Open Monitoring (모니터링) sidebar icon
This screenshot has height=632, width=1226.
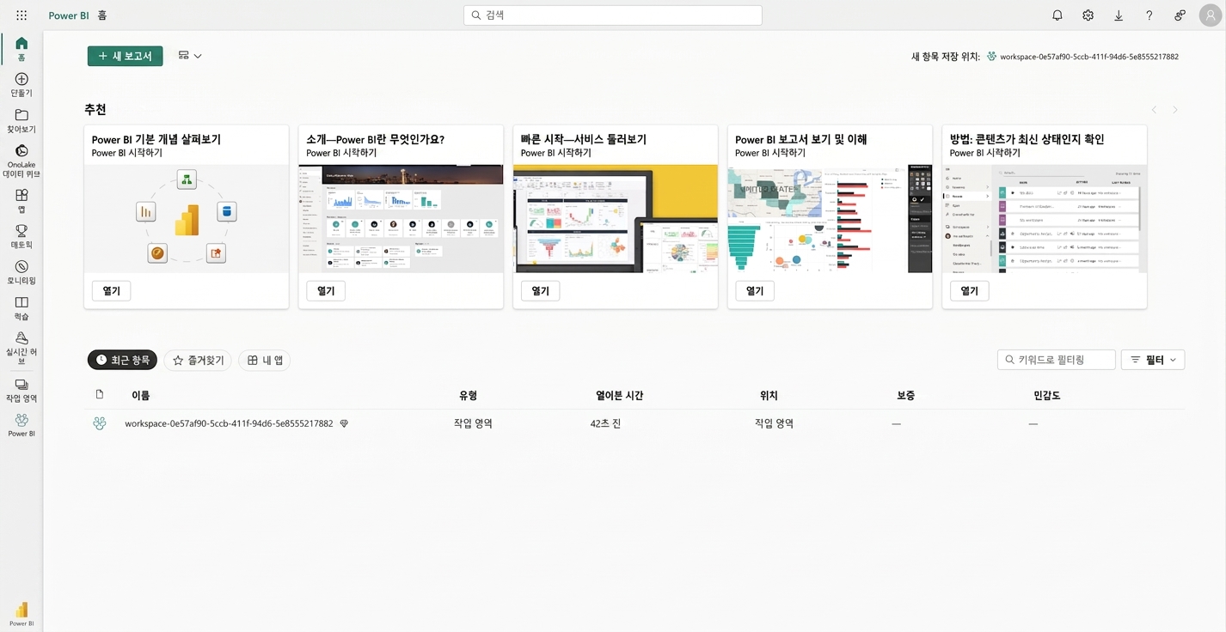coord(21,272)
